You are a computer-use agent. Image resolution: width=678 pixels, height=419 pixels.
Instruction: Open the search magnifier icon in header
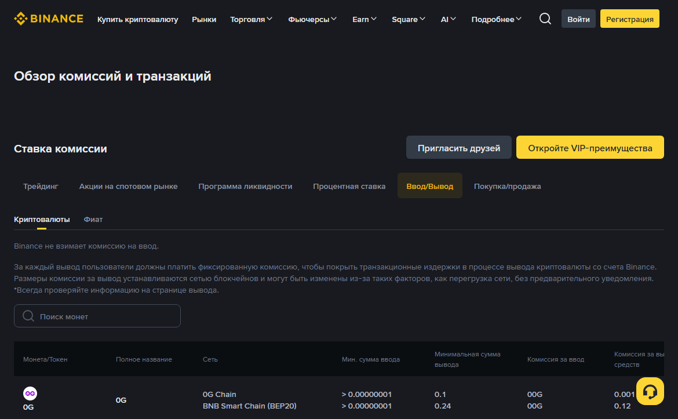coord(545,19)
